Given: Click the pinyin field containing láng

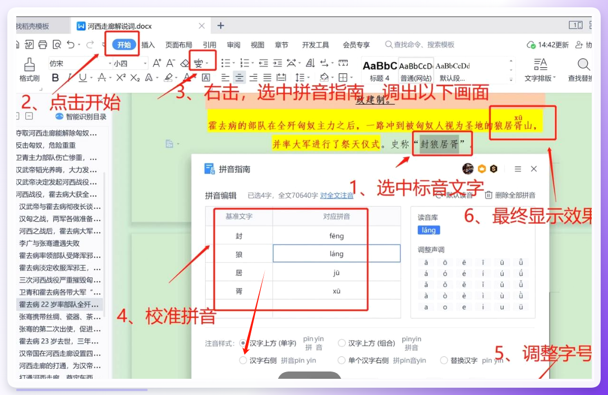Looking at the screenshot, I should coord(337,253).
